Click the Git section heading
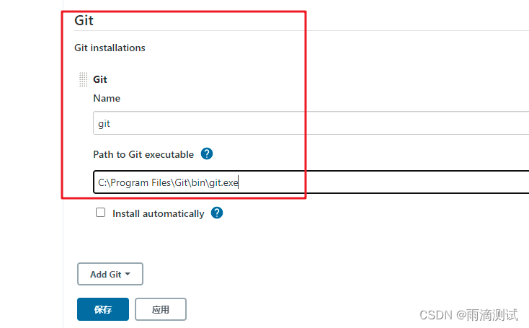 pos(84,21)
